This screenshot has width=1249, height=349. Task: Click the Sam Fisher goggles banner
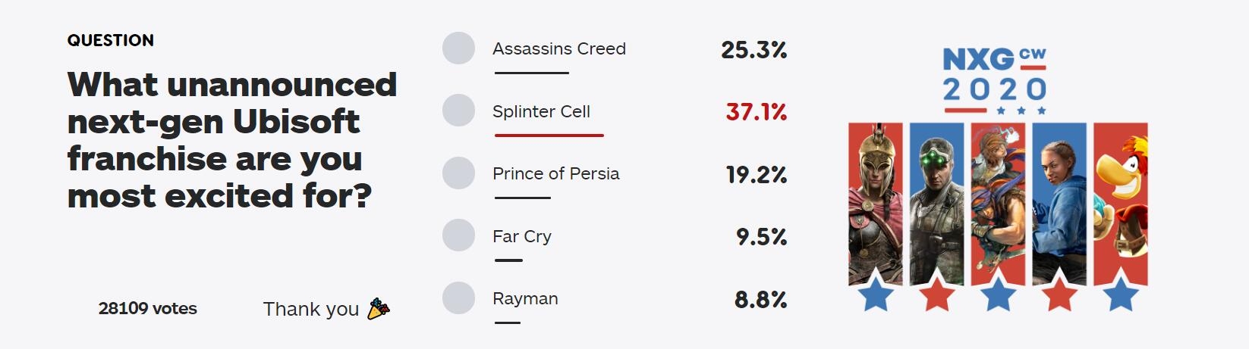(936, 204)
